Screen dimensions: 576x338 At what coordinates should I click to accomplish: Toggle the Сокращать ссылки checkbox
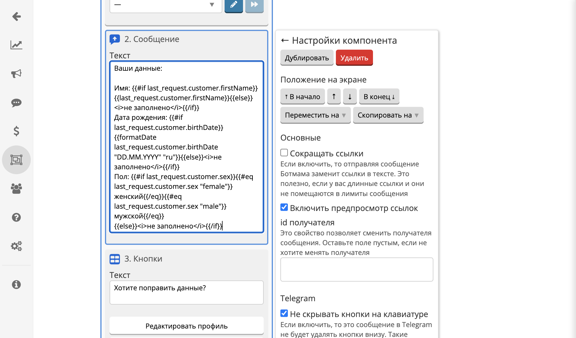point(284,153)
